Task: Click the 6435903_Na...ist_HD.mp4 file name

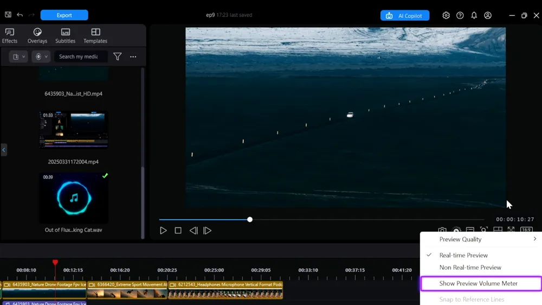Action: pos(73,93)
